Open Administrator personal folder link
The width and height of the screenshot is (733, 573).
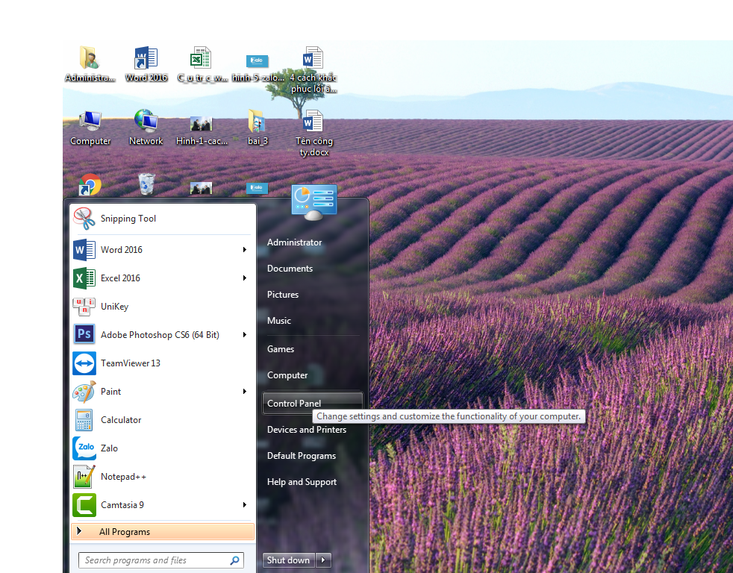coord(312,242)
